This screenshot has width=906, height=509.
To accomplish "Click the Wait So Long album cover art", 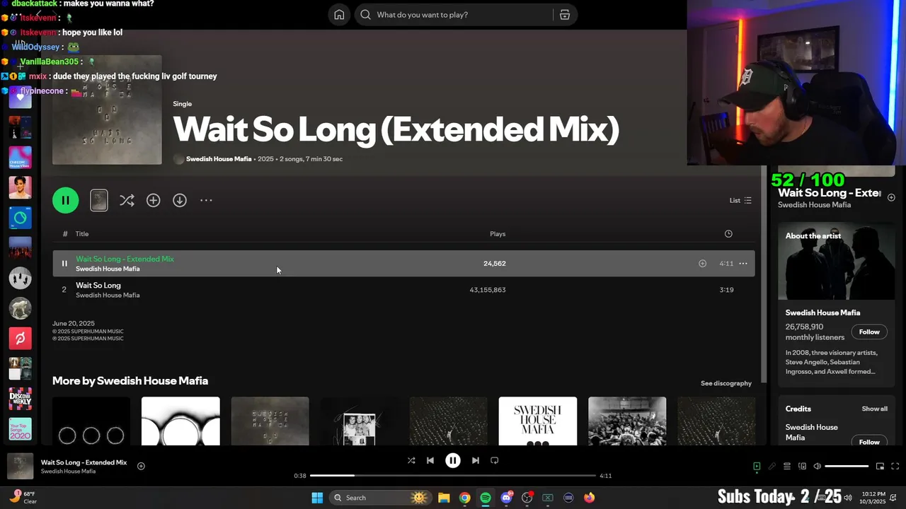I will [107, 110].
